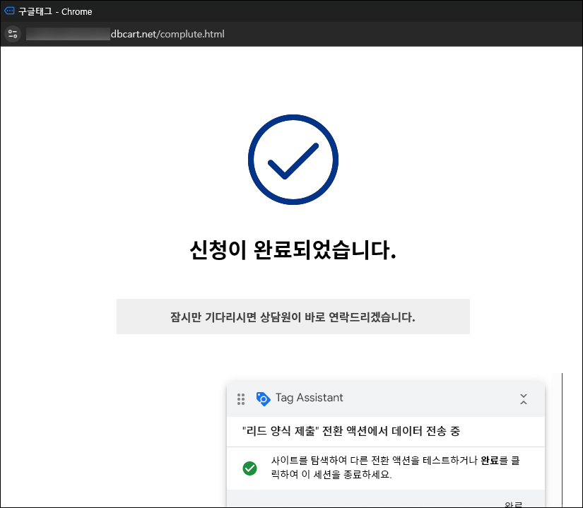
Task: Click the 신청이 완료되었습니다 heading
Action: (293, 250)
